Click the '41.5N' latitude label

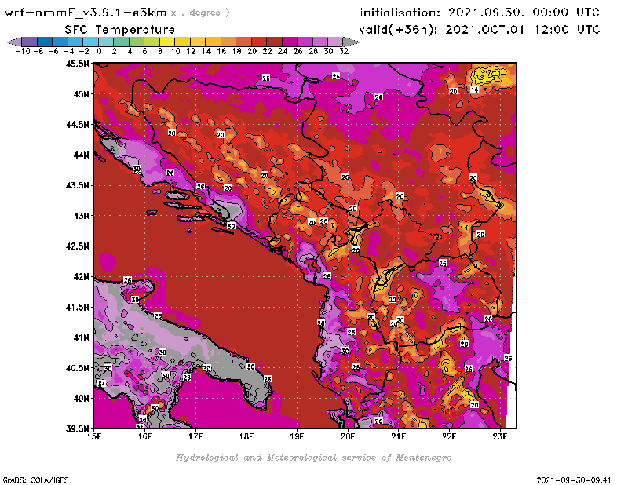[x=77, y=307]
